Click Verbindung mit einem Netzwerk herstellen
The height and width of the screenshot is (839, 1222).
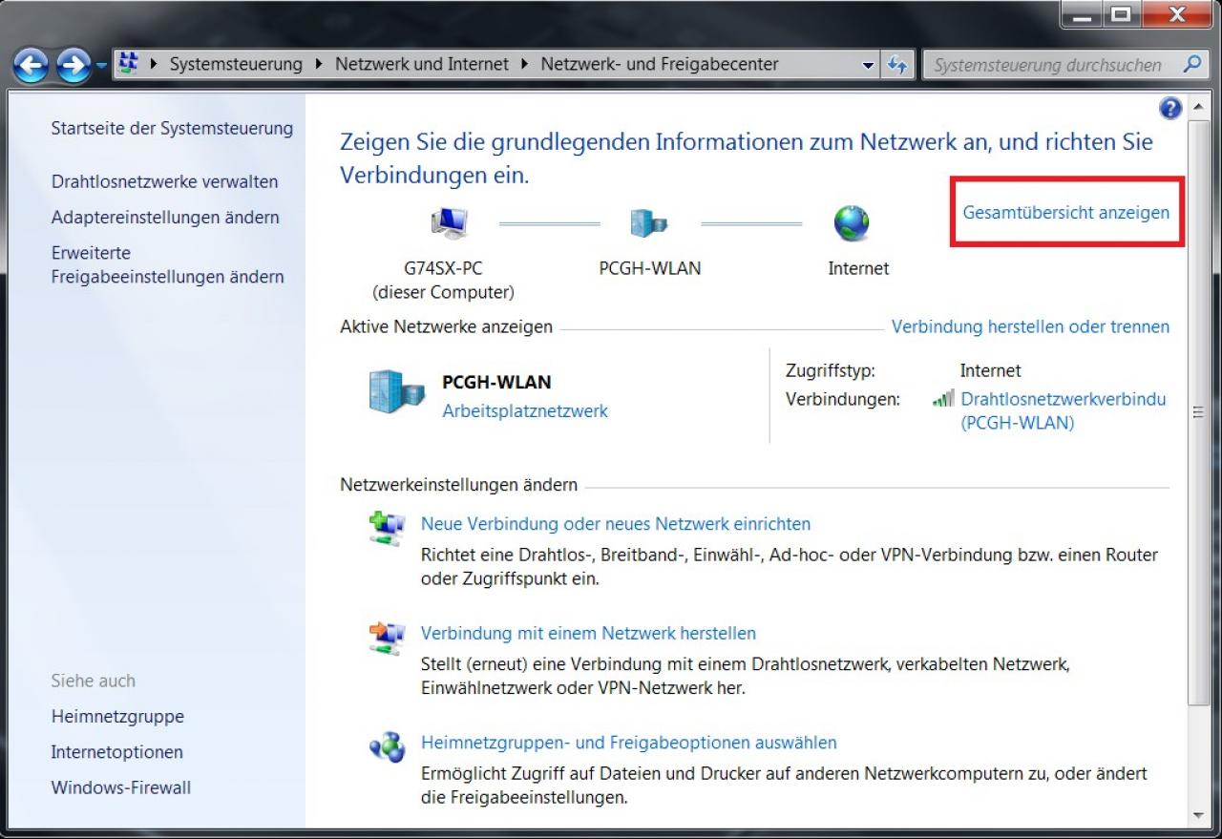(588, 633)
